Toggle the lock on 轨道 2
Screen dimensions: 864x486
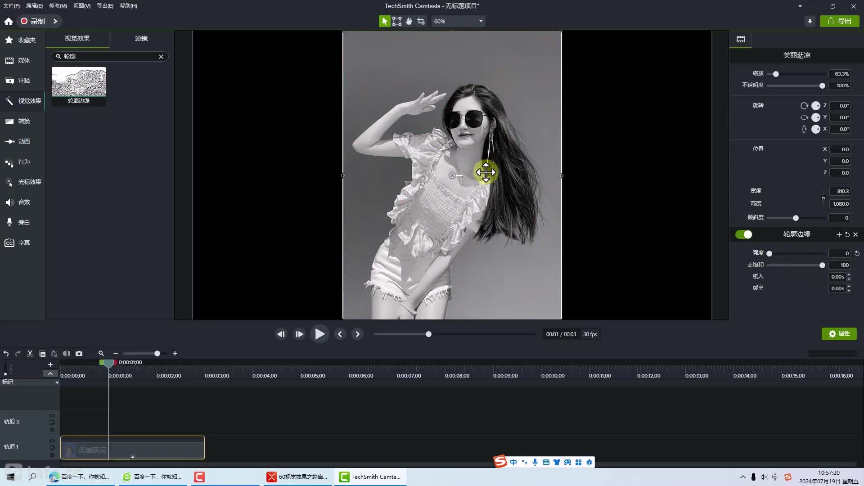coord(52,430)
